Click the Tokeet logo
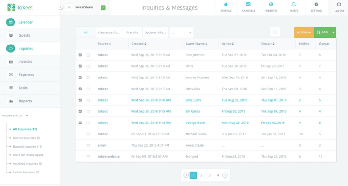This screenshot has height=186, width=348. 20,7
